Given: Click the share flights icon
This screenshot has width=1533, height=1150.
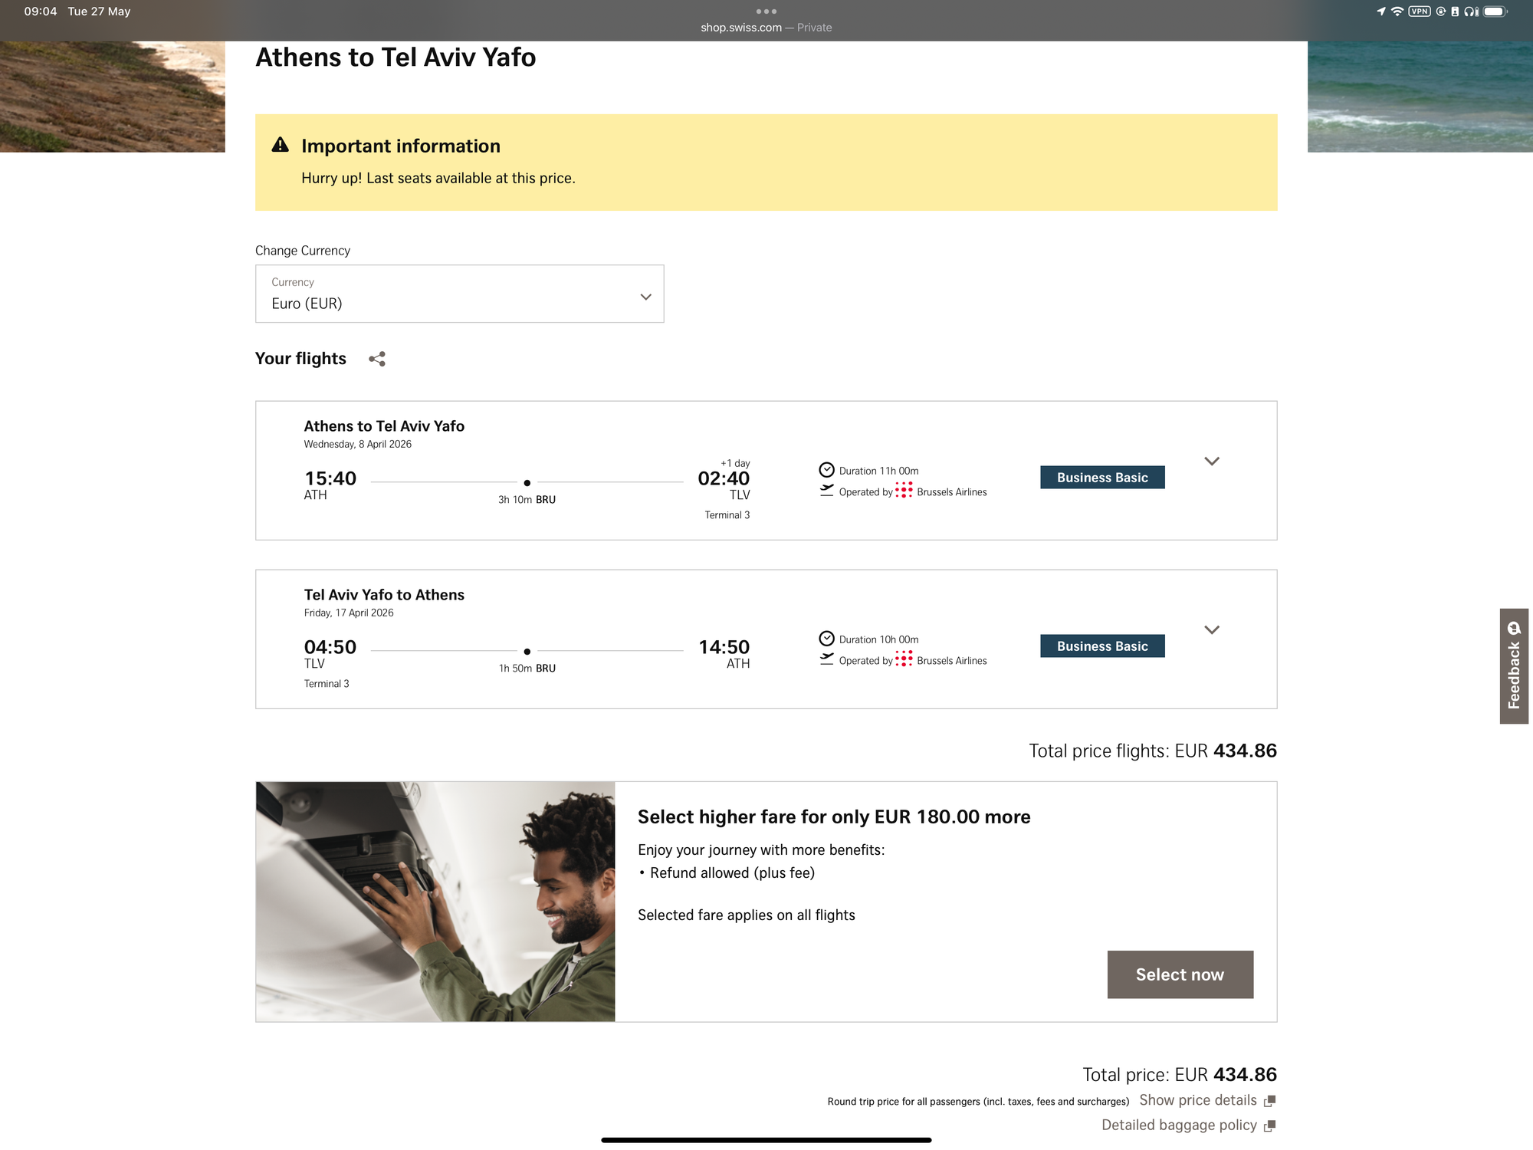Looking at the screenshot, I should pyautogui.click(x=376, y=359).
